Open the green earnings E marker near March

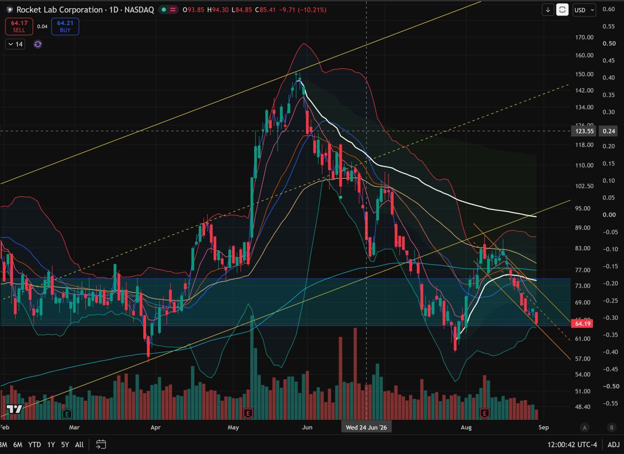67,414
